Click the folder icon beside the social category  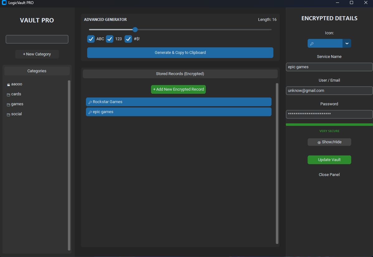point(8,114)
